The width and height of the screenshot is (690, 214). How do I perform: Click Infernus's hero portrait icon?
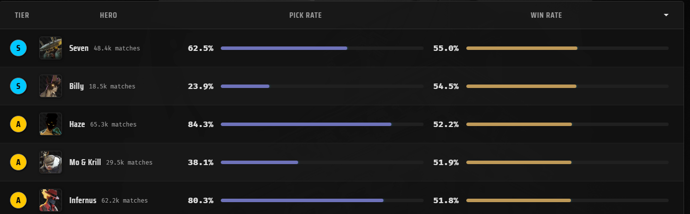pos(51,200)
